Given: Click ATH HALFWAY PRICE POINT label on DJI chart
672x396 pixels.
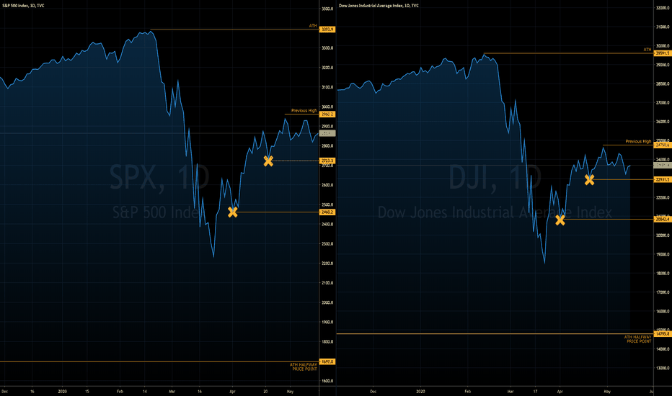Looking at the screenshot, I should [x=637, y=339].
